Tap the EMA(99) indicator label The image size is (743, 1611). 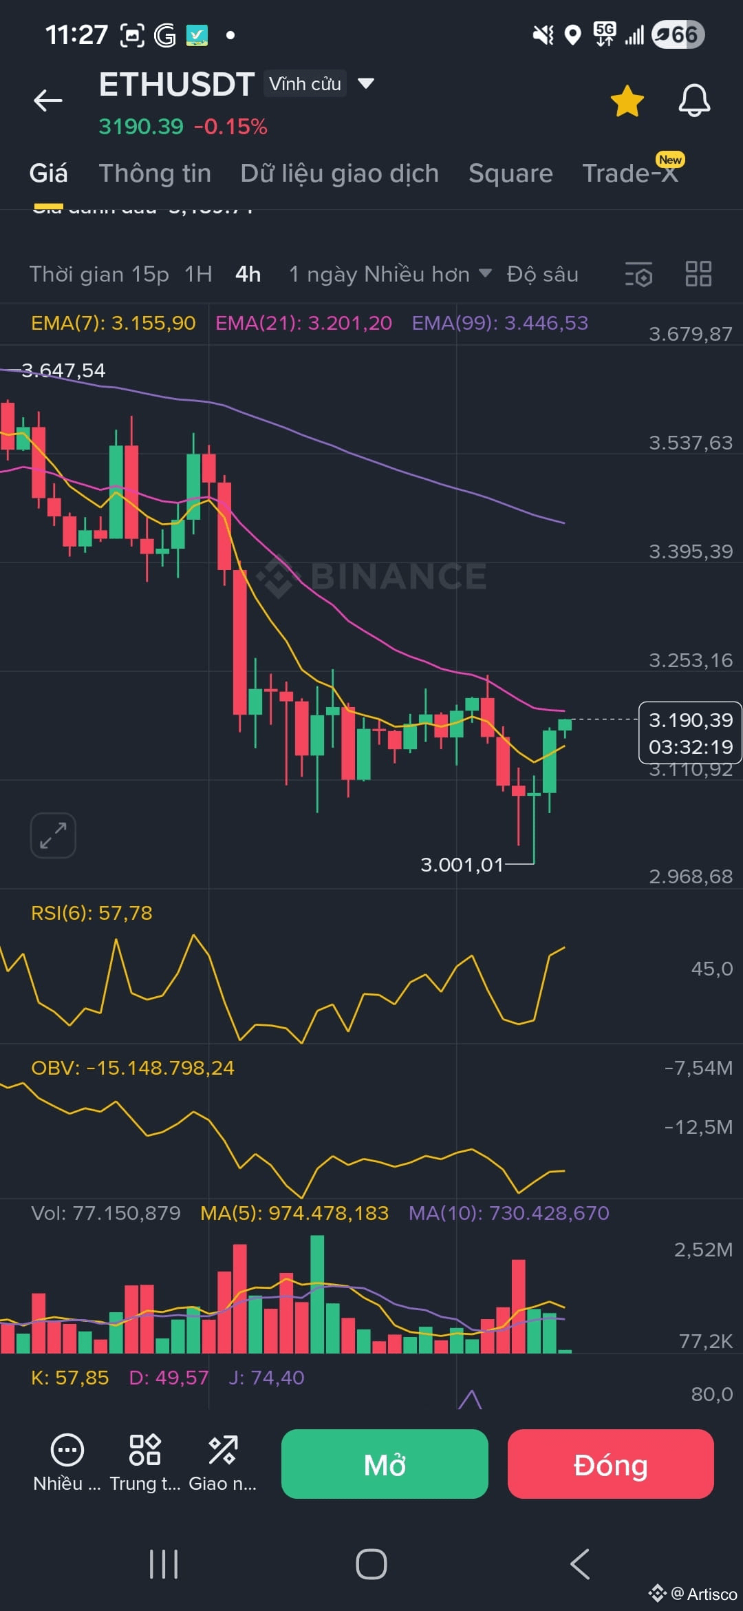(x=500, y=323)
